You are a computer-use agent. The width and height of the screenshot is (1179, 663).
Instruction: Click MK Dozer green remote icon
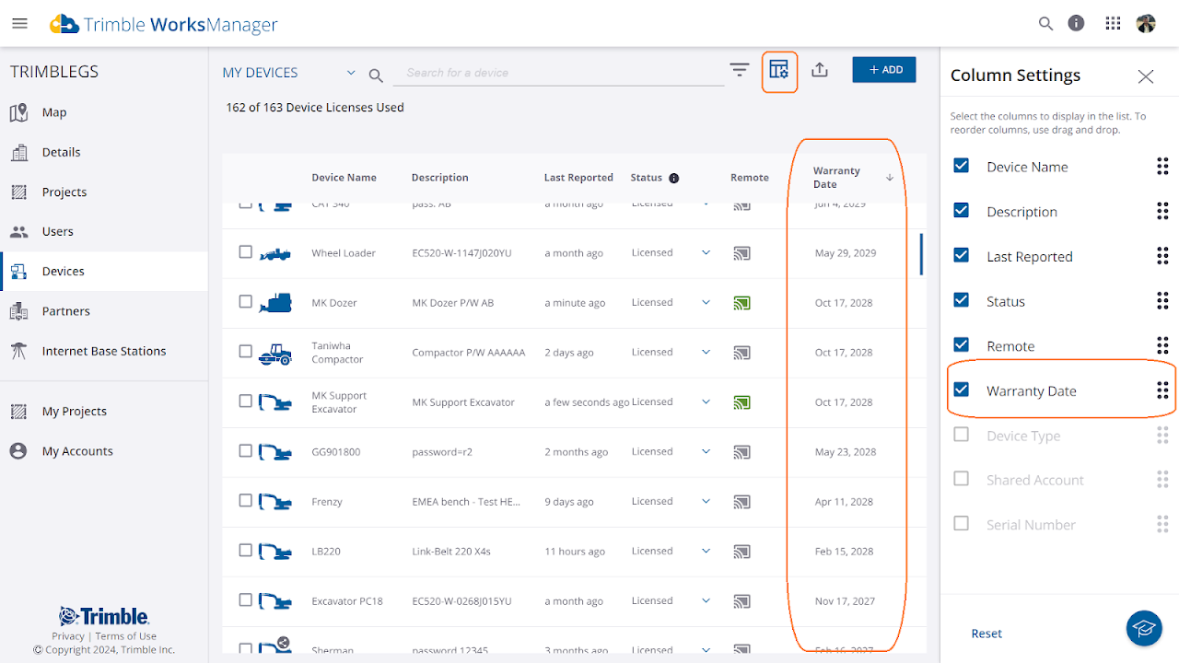coord(741,303)
